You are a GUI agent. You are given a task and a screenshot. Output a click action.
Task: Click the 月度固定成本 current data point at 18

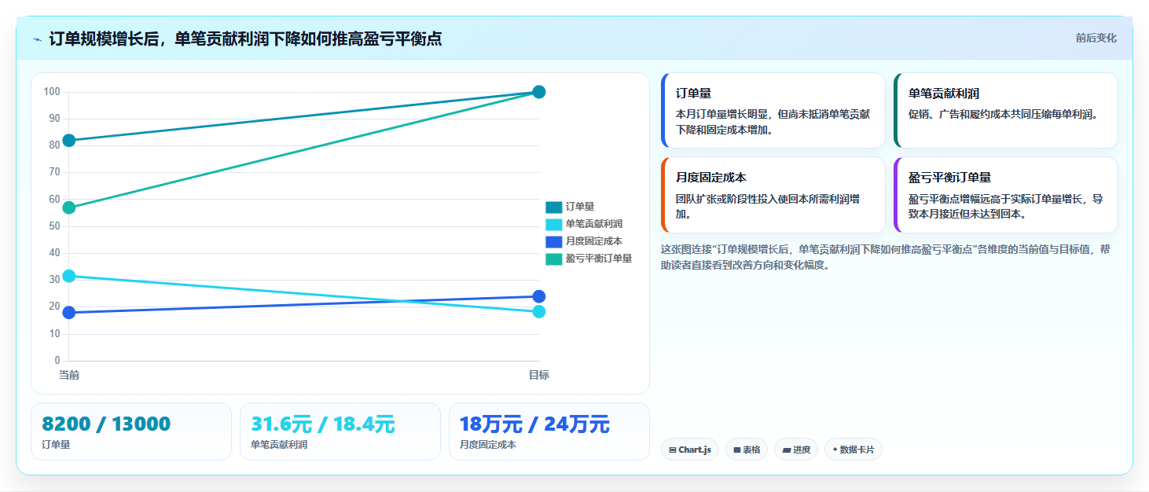pyautogui.click(x=69, y=313)
